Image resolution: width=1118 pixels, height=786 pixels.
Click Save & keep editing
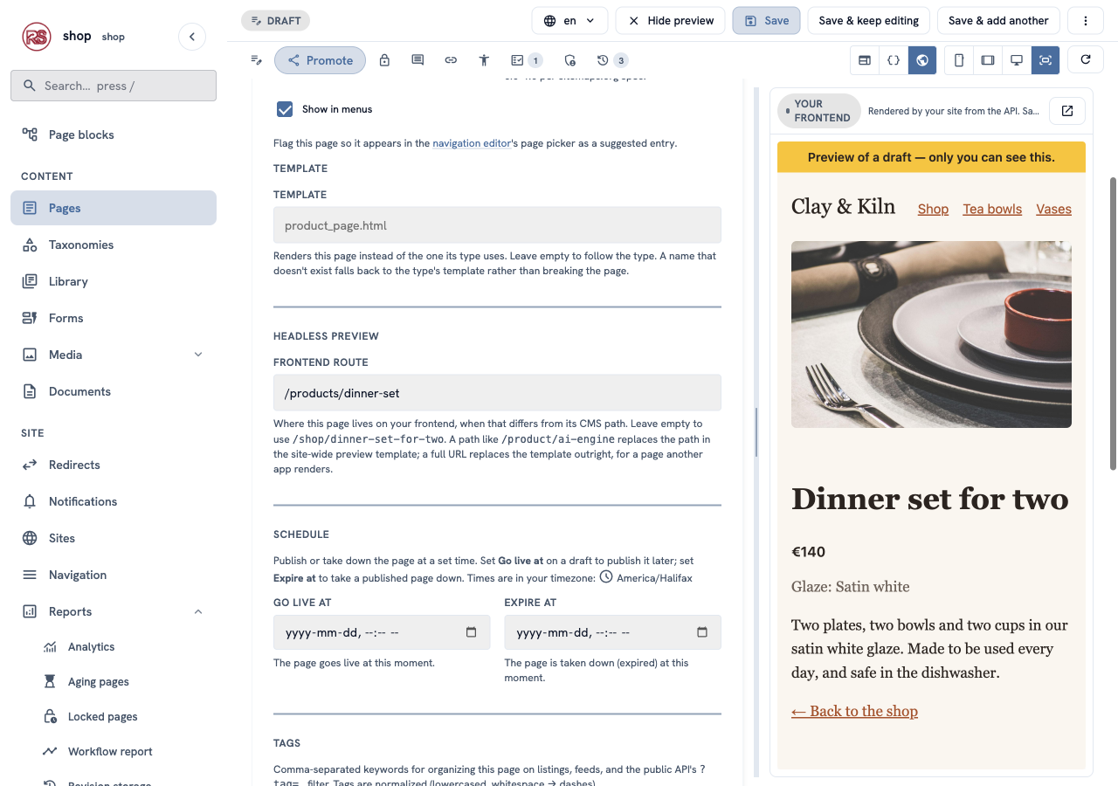[x=868, y=20]
